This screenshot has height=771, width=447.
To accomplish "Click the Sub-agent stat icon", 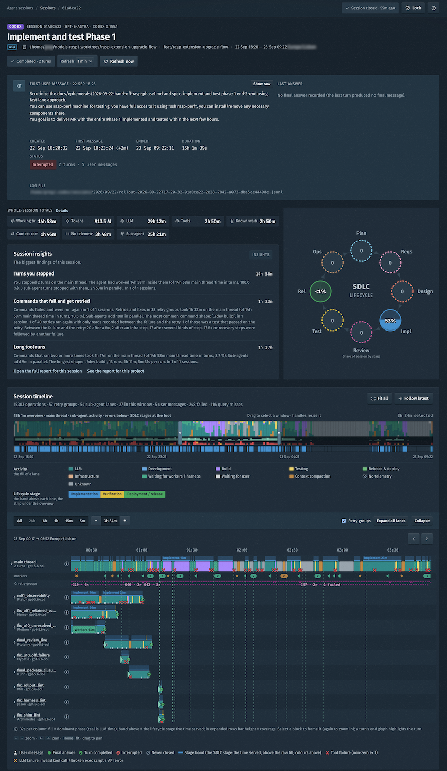I will click(122, 234).
